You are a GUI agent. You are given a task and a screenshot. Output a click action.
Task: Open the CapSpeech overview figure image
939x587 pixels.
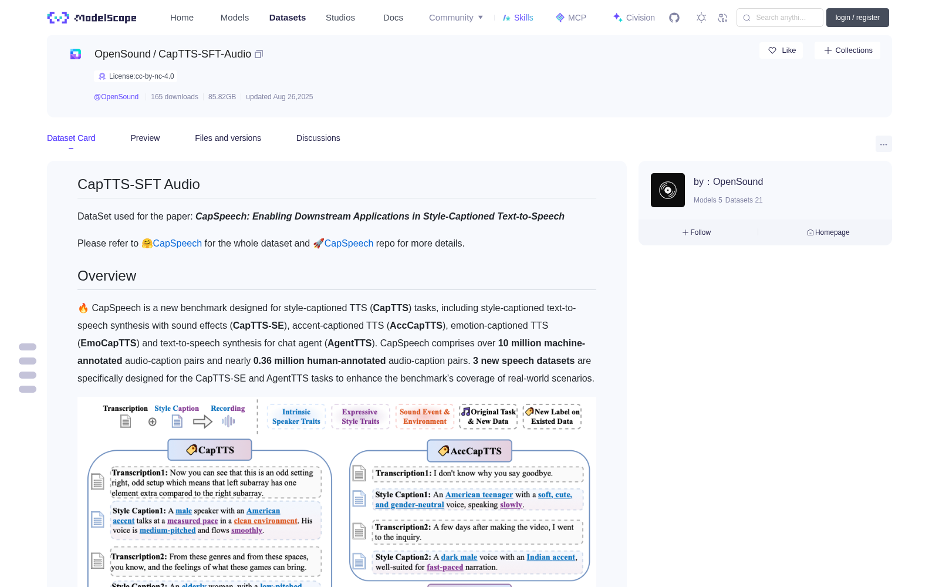(x=337, y=492)
